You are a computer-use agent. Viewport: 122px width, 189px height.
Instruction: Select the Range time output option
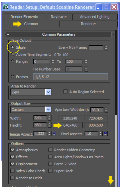coord(12,61)
